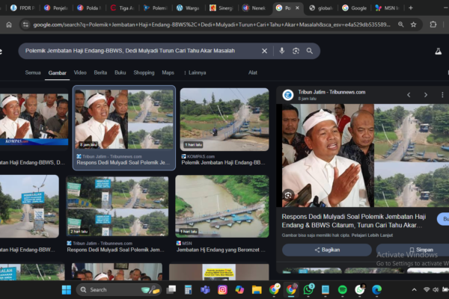Open Search Labs flask icon

coord(438,52)
